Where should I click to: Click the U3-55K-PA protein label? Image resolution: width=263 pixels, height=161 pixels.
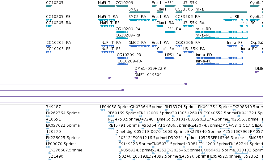pyautogui.click(x=194, y=49)
